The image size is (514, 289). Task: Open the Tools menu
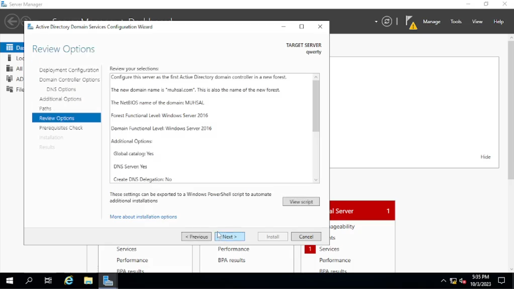[x=456, y=22]
